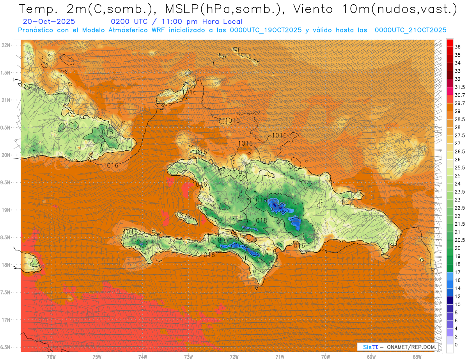Select the legend value '8'
The height and width of the screenshot is (362, 468).
tap(456, 313)
